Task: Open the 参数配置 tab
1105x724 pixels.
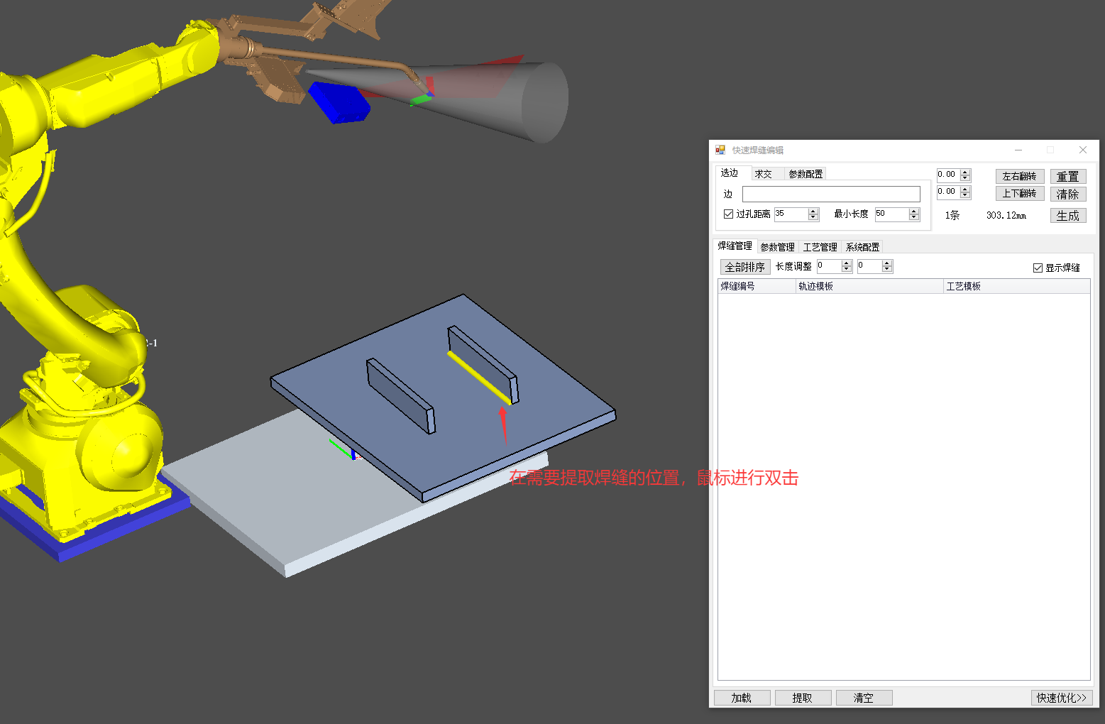Action: click(x=806, y=174)
